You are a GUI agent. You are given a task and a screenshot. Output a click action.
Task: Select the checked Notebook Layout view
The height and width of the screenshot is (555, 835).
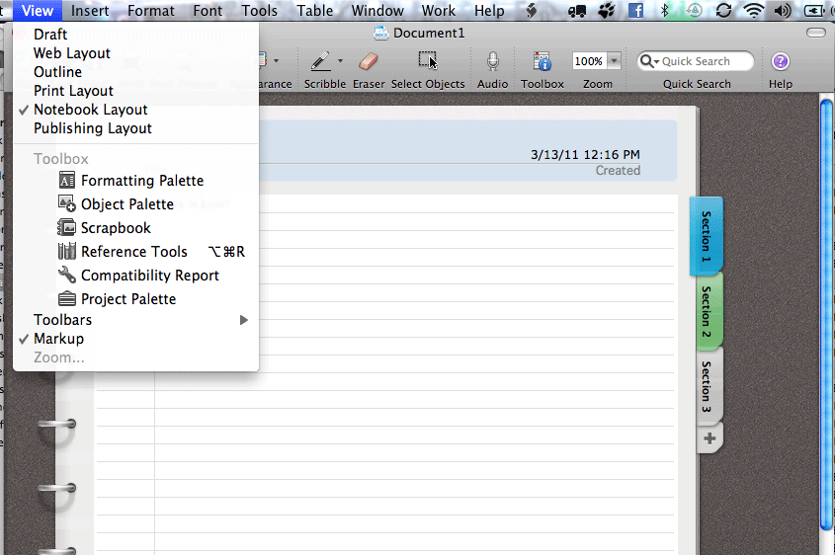(x=90, y=110)
